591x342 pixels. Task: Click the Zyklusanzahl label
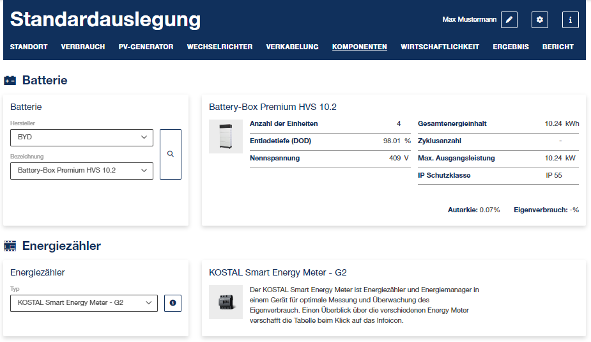coord(440,141)
